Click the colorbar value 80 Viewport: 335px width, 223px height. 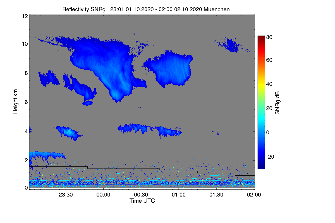pyautogui.click(x=269, y=37)
